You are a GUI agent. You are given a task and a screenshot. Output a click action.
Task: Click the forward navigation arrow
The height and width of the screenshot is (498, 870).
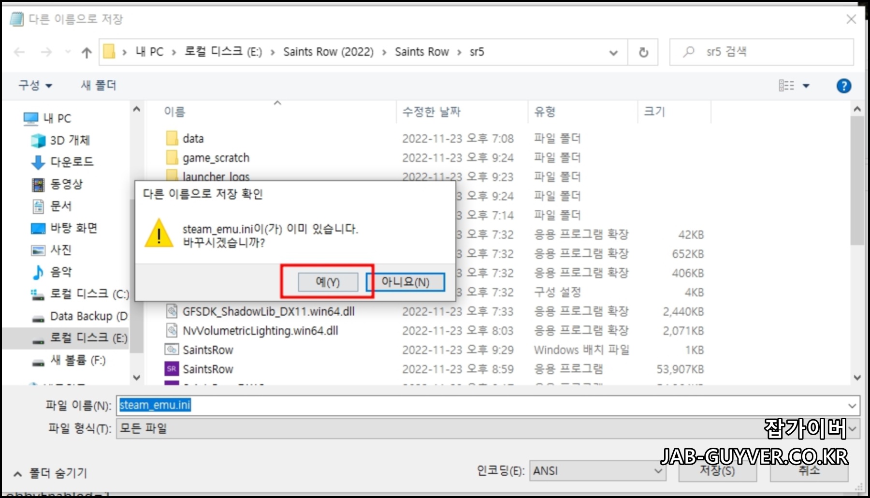pyautogui.click(x=46, y=52)
